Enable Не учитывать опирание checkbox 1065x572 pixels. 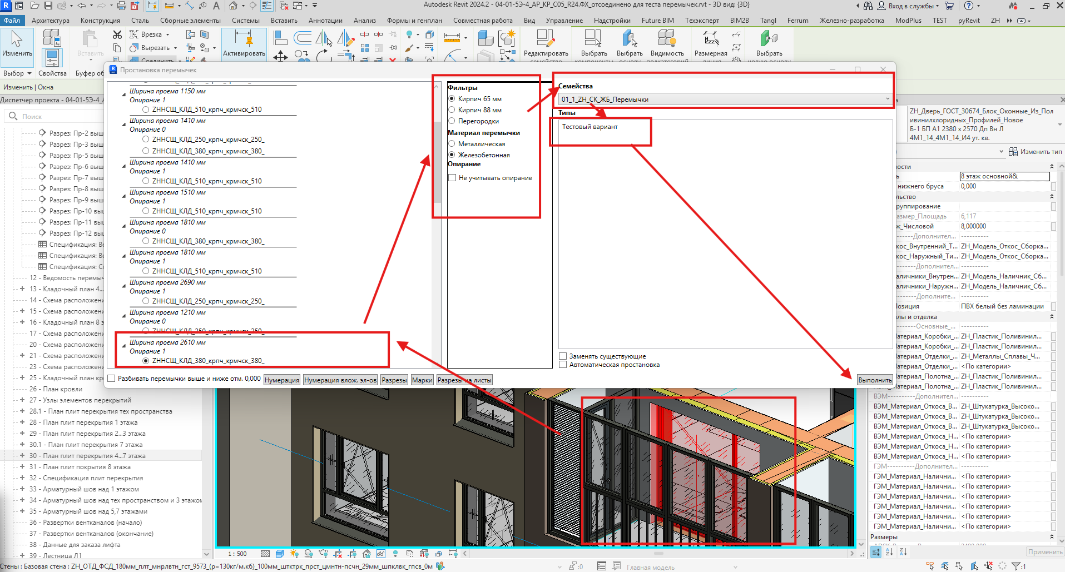[x=452, y=178]
